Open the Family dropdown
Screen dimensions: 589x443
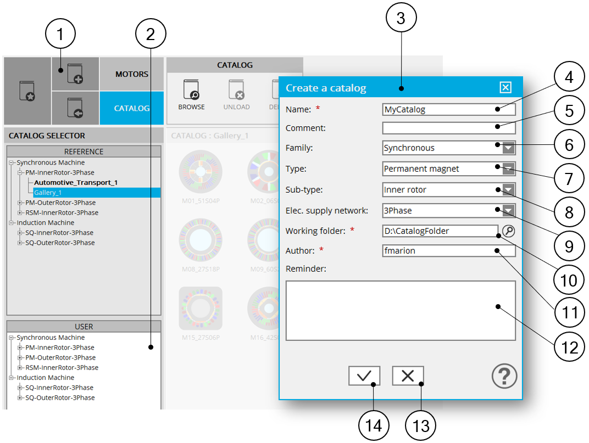509,148
